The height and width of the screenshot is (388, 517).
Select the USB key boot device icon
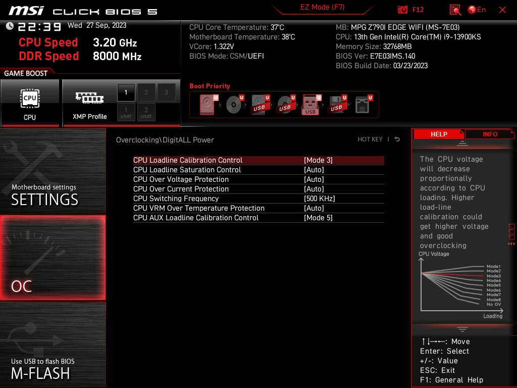[x=311, y=105]
